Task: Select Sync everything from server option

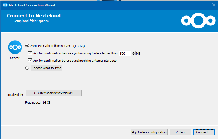Action: point(27,46)
